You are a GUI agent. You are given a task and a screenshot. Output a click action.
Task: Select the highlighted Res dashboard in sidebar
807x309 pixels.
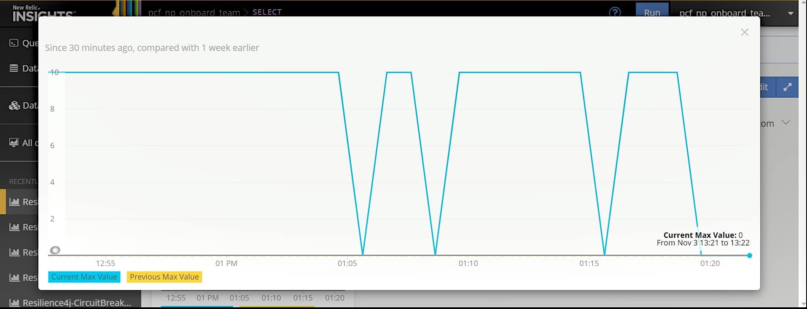[19, 202]
